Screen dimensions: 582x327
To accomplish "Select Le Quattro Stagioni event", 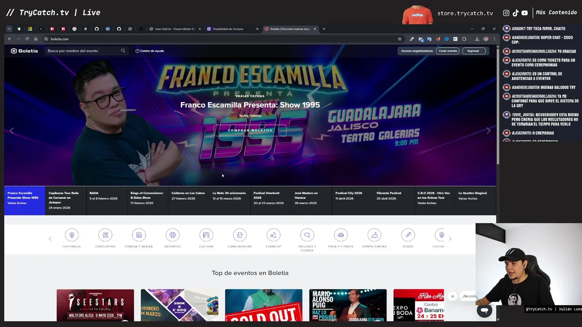I will (x=476, y=200).
